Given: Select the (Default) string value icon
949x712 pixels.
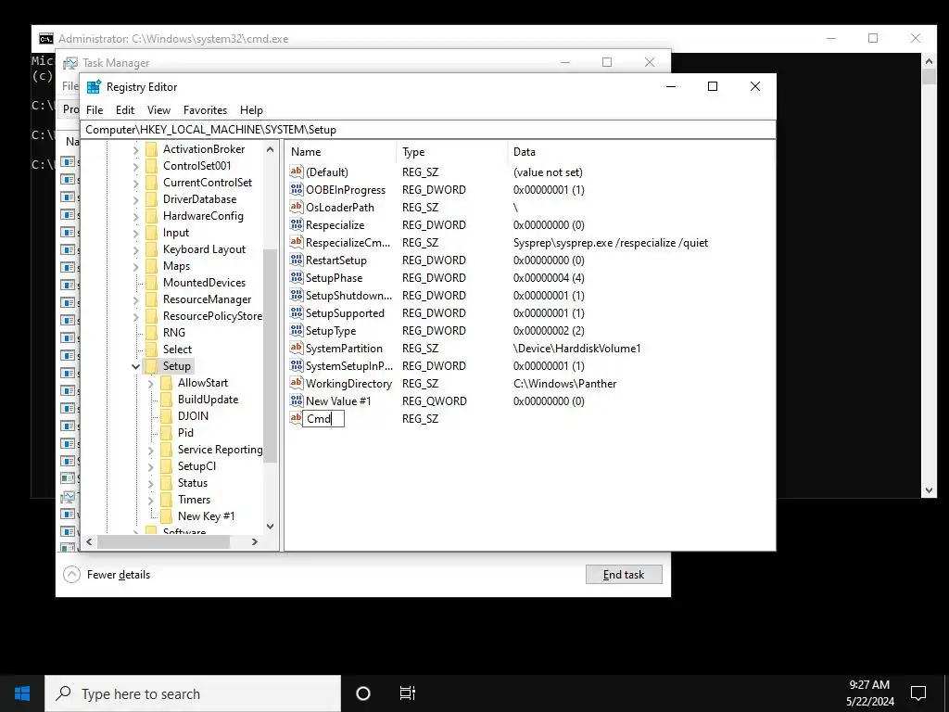Looking at the screenshot, I should [296, 172].
